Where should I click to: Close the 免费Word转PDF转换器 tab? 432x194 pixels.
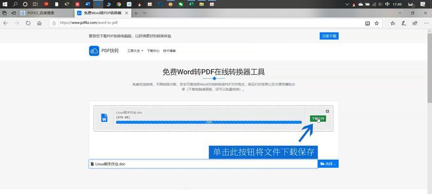click(127, 13)
